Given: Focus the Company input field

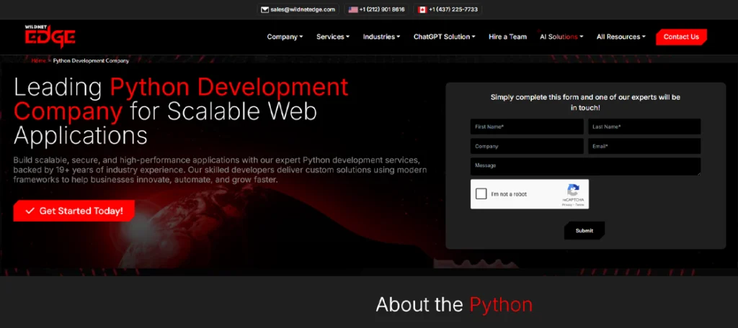Looking at the screenshot, I should (x=527, y=146).
